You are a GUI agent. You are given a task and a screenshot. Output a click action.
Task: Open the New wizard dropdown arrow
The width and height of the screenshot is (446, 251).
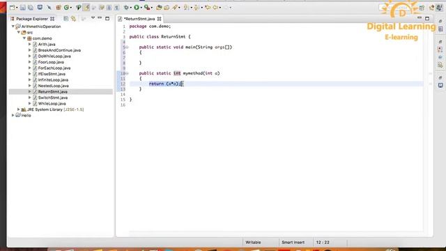(17, 8)
